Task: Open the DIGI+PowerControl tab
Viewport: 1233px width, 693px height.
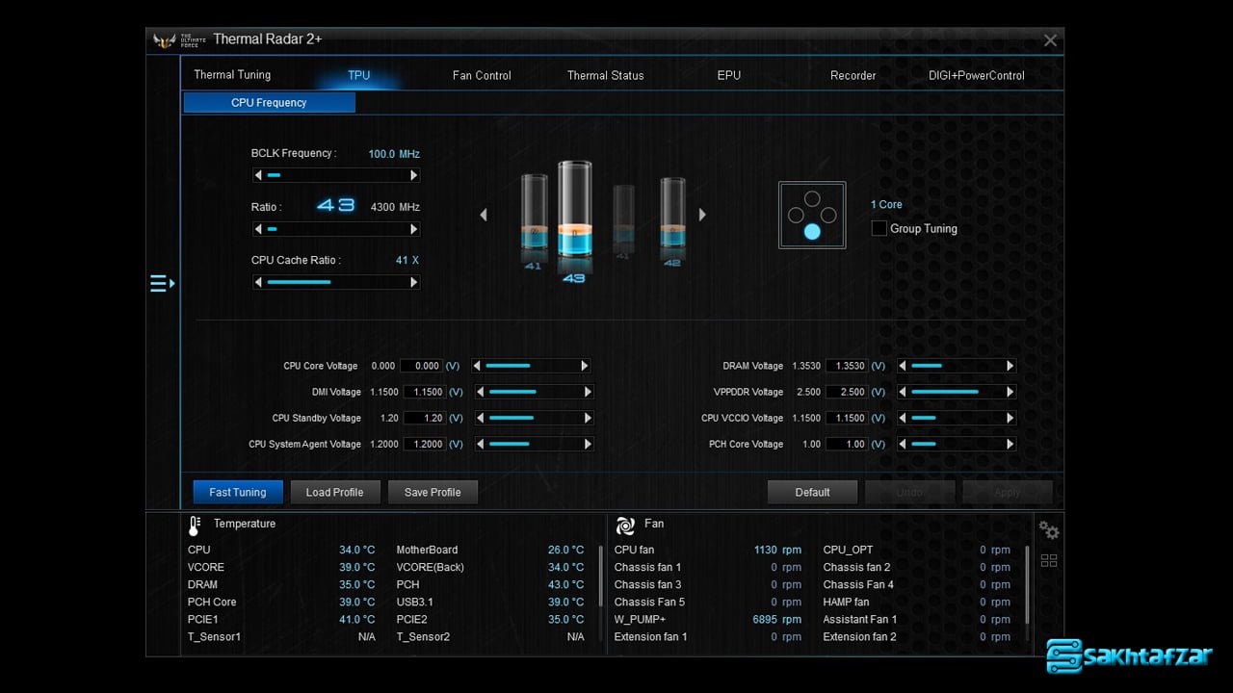Action: (x=976, y=75)
